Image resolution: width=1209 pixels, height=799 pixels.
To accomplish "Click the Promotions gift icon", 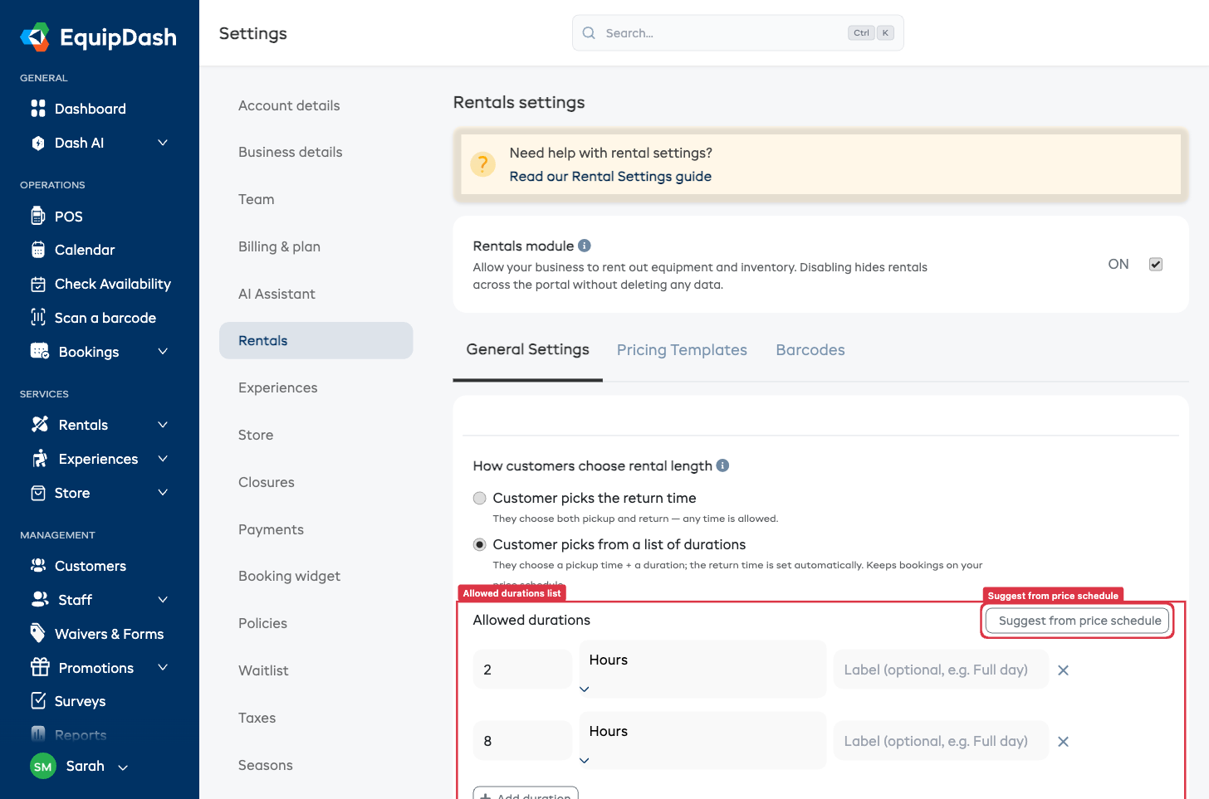I will tap(40, 667).
